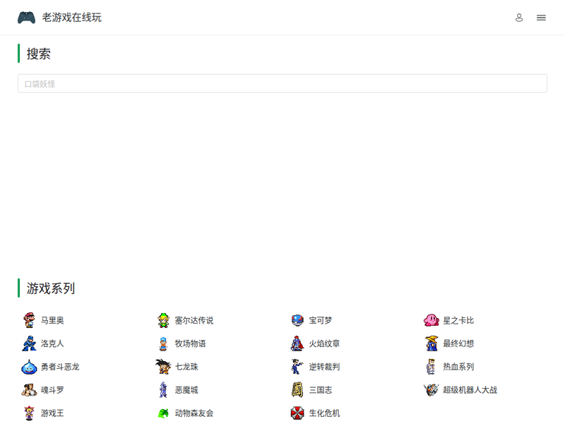
Task: Click the Fire Emblem hero icon
Action: click(x=297, y=343)
